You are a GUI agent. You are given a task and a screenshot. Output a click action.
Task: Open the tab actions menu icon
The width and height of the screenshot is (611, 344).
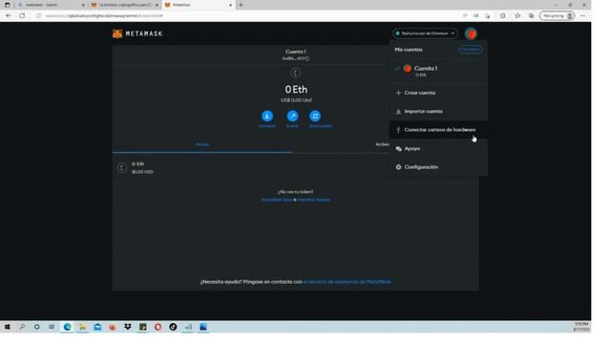point(7,5)
